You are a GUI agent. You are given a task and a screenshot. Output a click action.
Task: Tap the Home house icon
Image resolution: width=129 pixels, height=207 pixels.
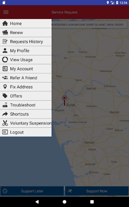tap(5, 23)
